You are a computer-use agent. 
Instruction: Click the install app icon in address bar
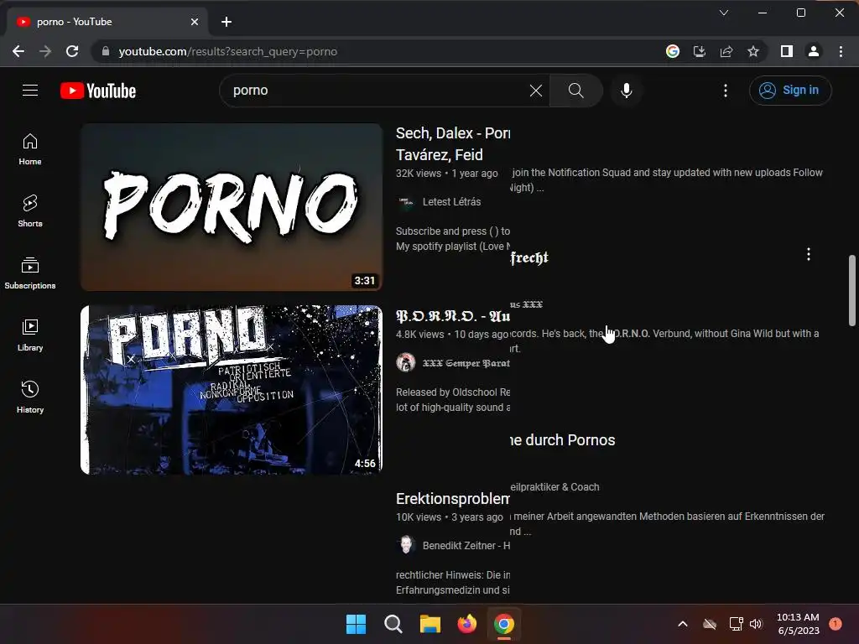700,51
